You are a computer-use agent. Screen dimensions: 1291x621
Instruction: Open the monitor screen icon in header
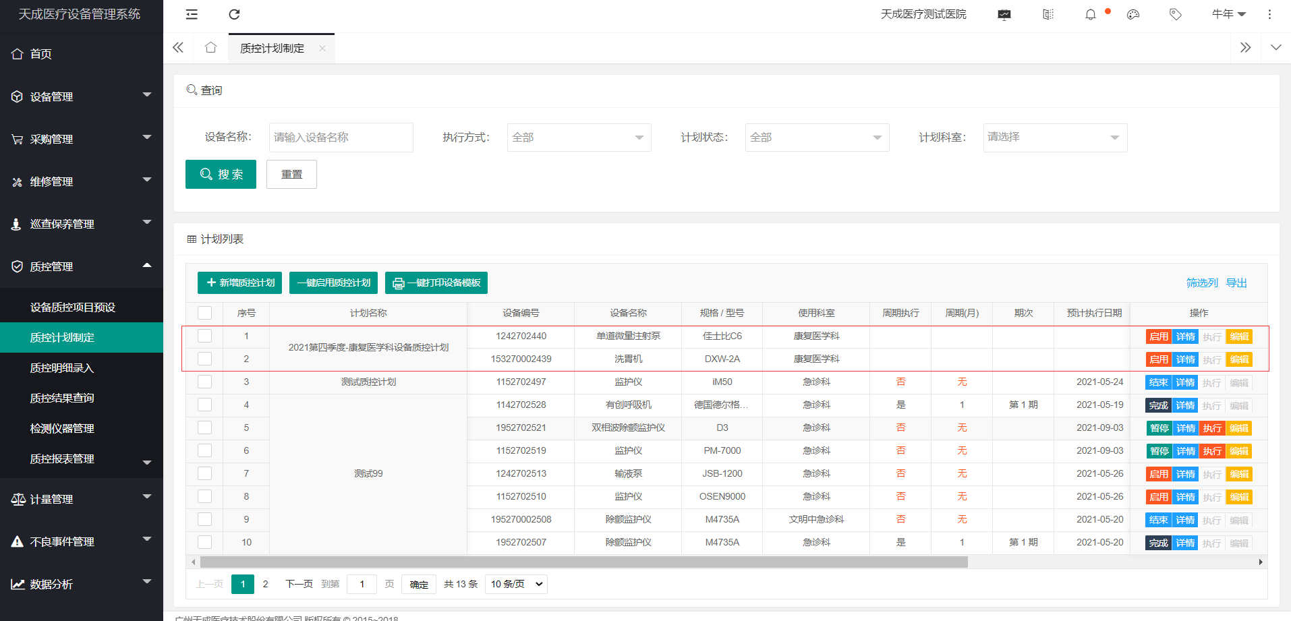(1004, 14)
